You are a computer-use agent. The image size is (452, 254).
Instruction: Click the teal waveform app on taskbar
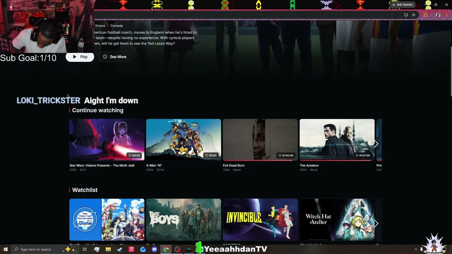pyautogui.click(x=189, y=249)
